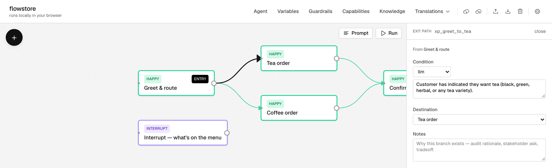
Task: Click the import downward-arrow tray icon
Action: pos(508,11)
